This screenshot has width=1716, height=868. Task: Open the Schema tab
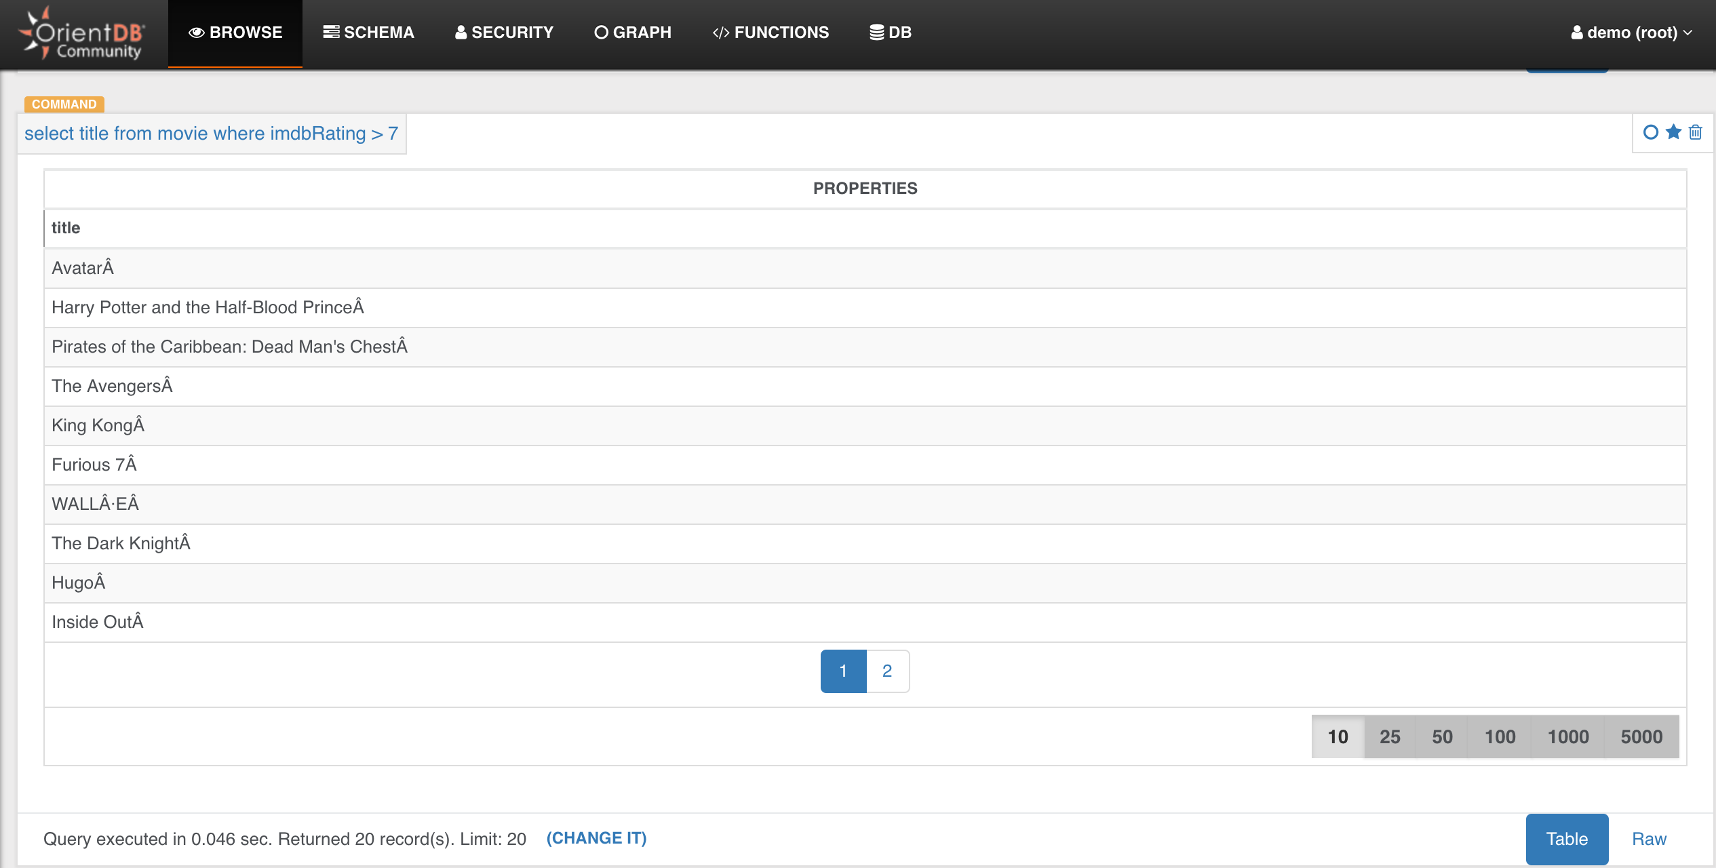point(368,33)
